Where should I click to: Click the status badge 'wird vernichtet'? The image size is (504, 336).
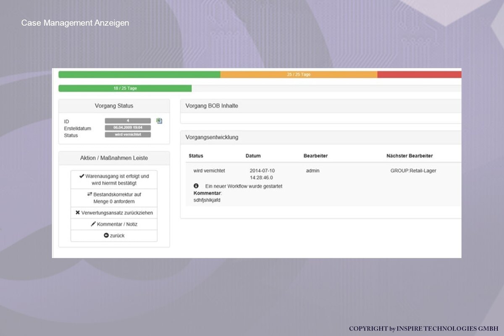coord(128,135)
